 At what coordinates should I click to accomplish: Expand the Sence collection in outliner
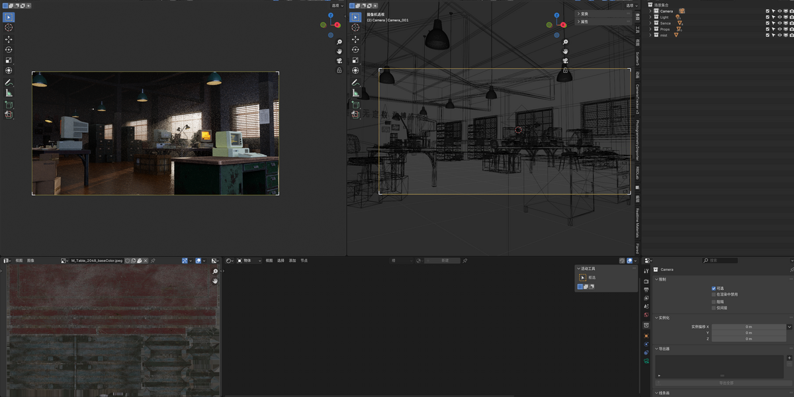point(650,23)
